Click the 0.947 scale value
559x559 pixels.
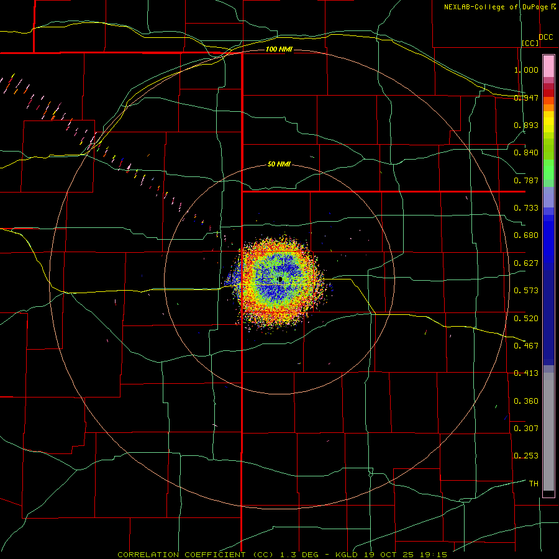[526, 98]
